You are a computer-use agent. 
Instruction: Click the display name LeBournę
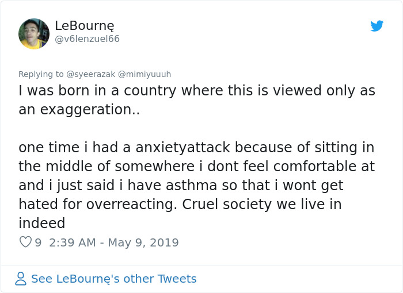coord(85,25)
